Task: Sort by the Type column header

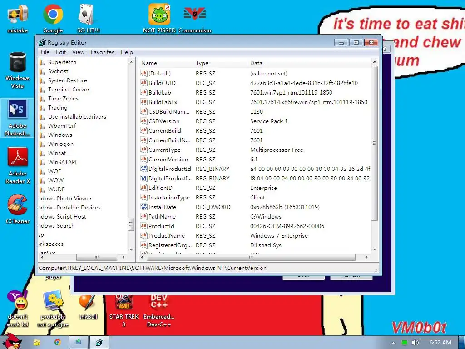Action: (220, 63)
